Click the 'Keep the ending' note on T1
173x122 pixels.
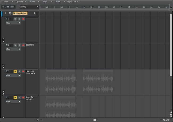30,98
